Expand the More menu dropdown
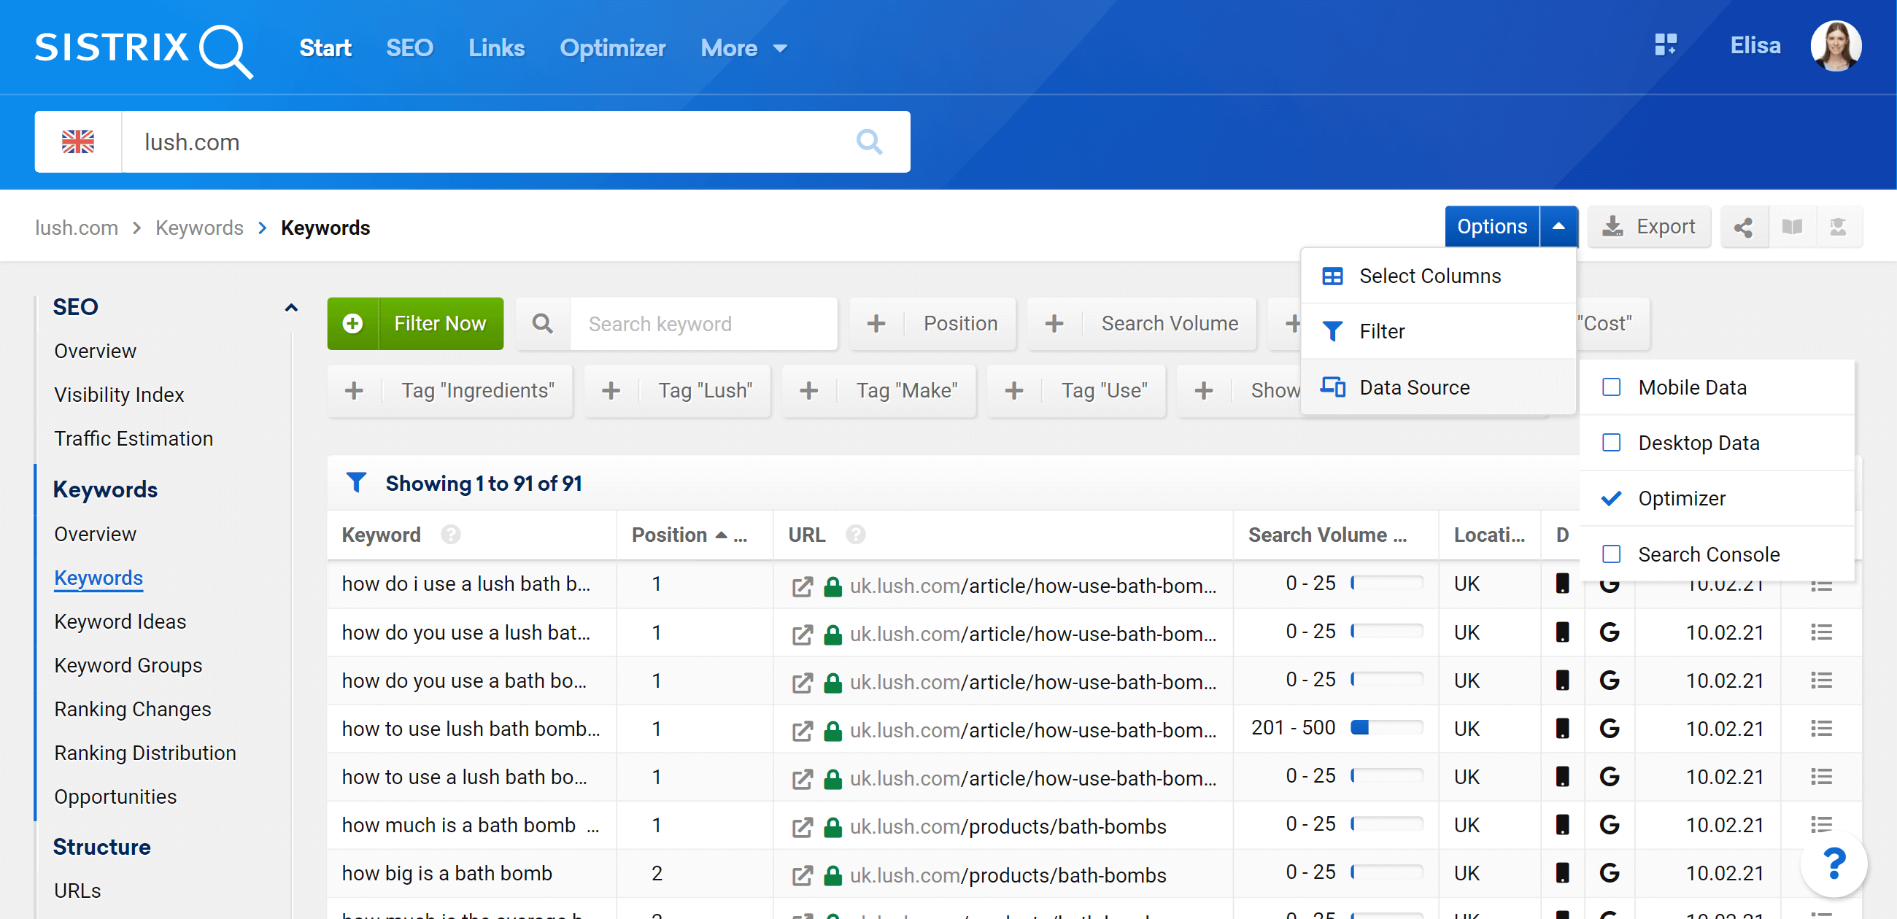This screenshot has height=919, width=1897. (x=744, y=48)
